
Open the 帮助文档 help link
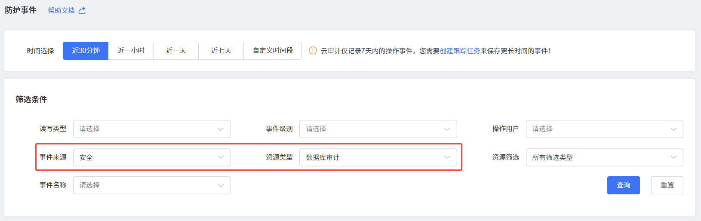[61, 10]
